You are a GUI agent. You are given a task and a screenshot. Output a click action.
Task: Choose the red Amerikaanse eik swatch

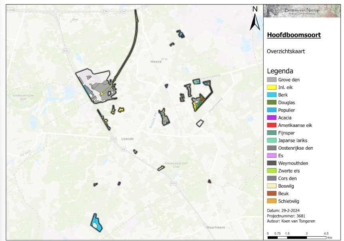[x=271, y=125]
